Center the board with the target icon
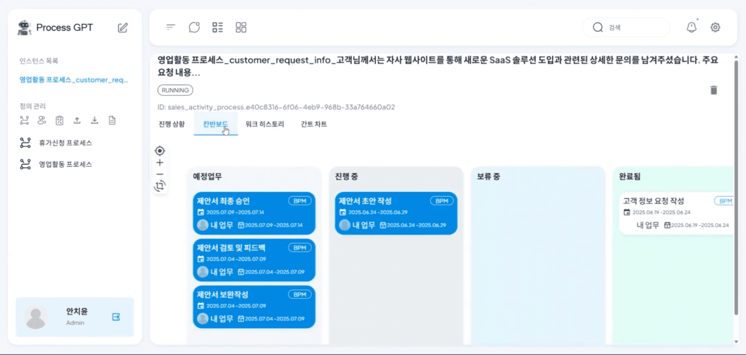 (160, 151)
